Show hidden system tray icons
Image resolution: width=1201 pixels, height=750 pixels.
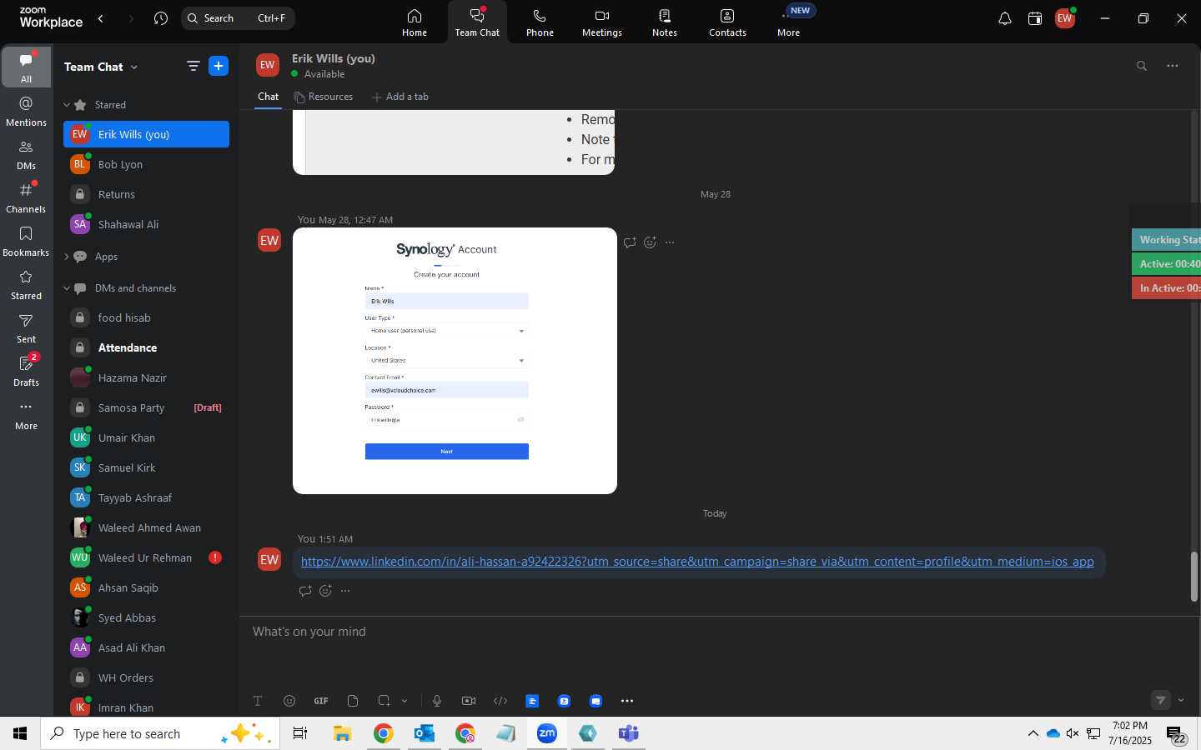coord(1033,733)
